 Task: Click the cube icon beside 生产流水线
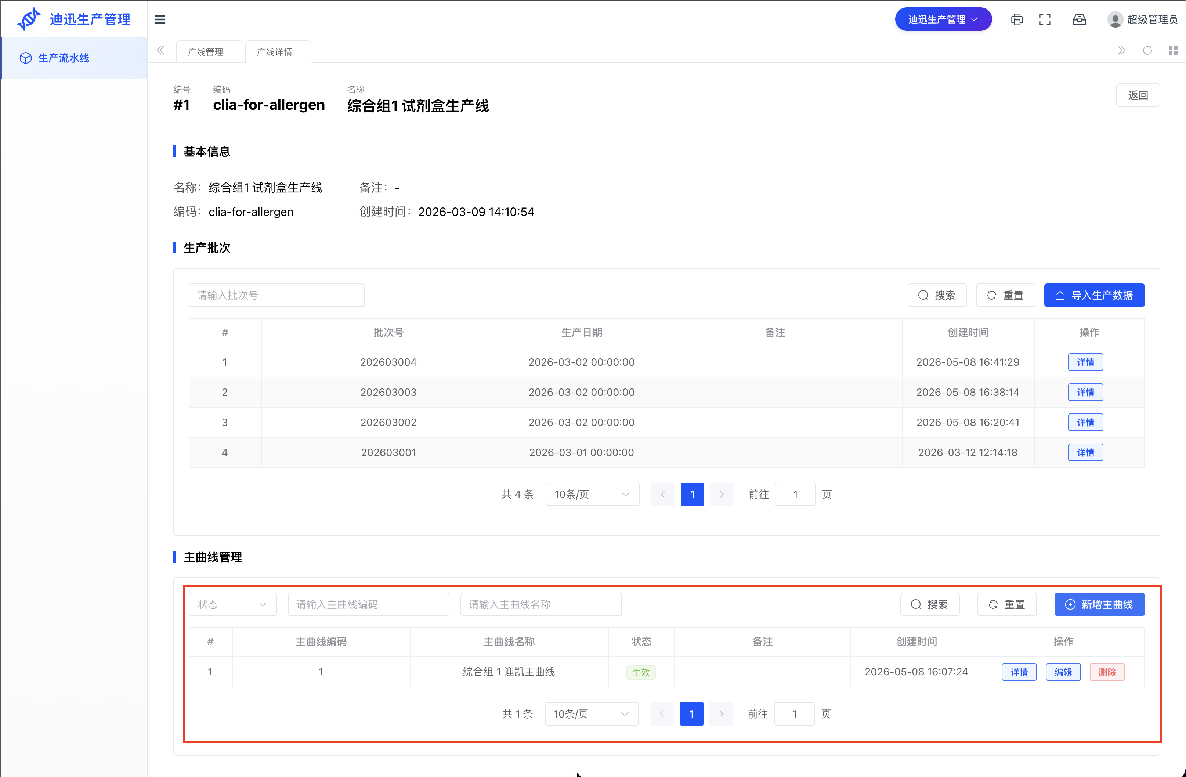coord(25,58)
